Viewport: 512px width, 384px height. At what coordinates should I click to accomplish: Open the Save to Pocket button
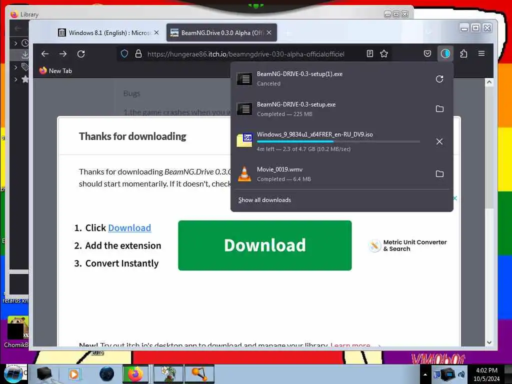click(427, 53)
